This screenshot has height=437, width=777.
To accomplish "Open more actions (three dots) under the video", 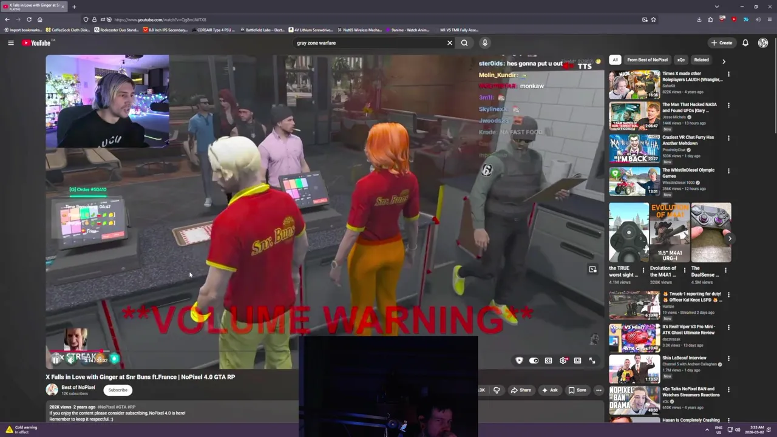I will pos(599,390).
